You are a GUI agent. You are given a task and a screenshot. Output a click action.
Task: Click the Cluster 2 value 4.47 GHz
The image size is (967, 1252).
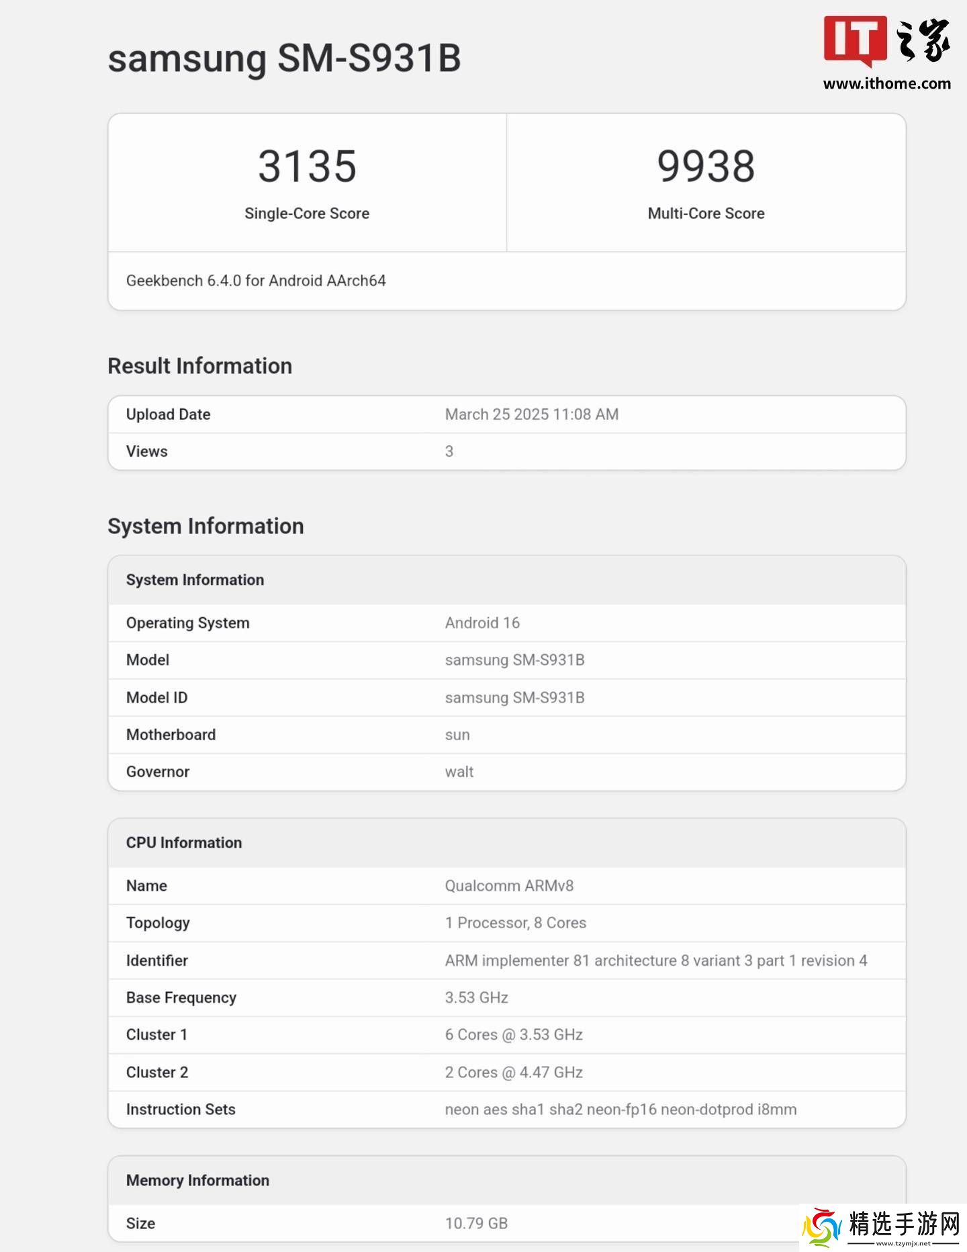coord(514,1072)
